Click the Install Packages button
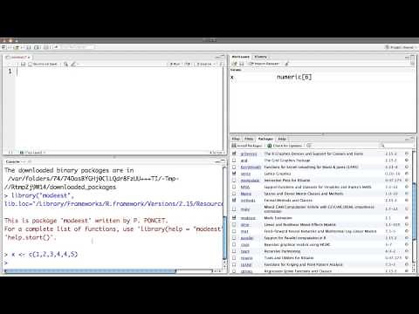This screenshot has height=314, width=419. point(247,146)
